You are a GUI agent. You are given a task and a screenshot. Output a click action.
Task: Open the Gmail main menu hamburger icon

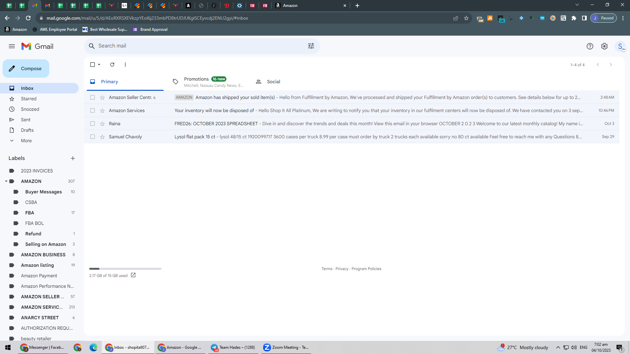click(x=12, y=46)
